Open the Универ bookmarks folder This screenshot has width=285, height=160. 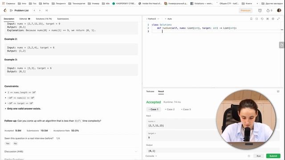pos(94,4)
